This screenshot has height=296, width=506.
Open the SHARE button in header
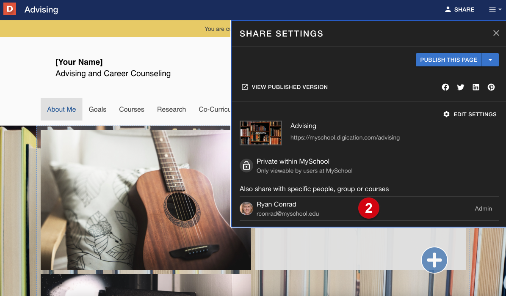coord(459,10)
